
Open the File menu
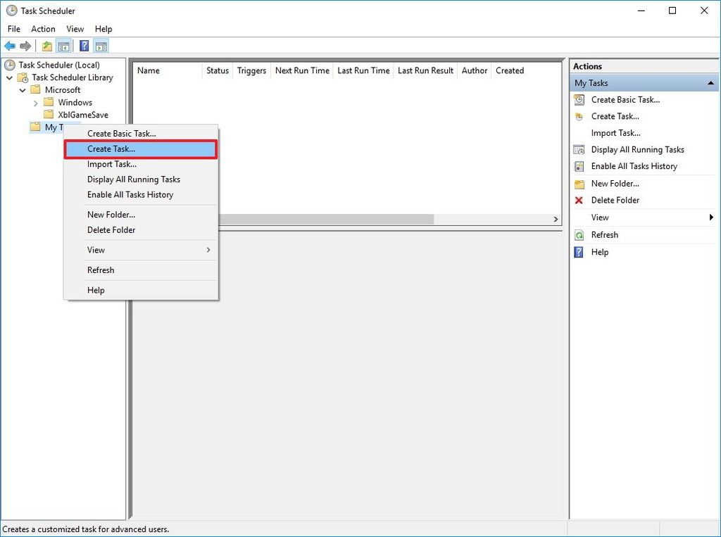(x=14, y=29)
